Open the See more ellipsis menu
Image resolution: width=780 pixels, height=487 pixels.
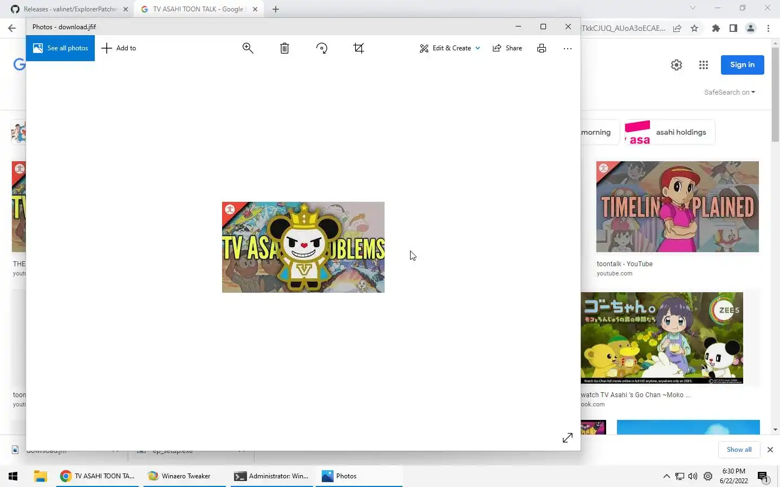point(568,48)
